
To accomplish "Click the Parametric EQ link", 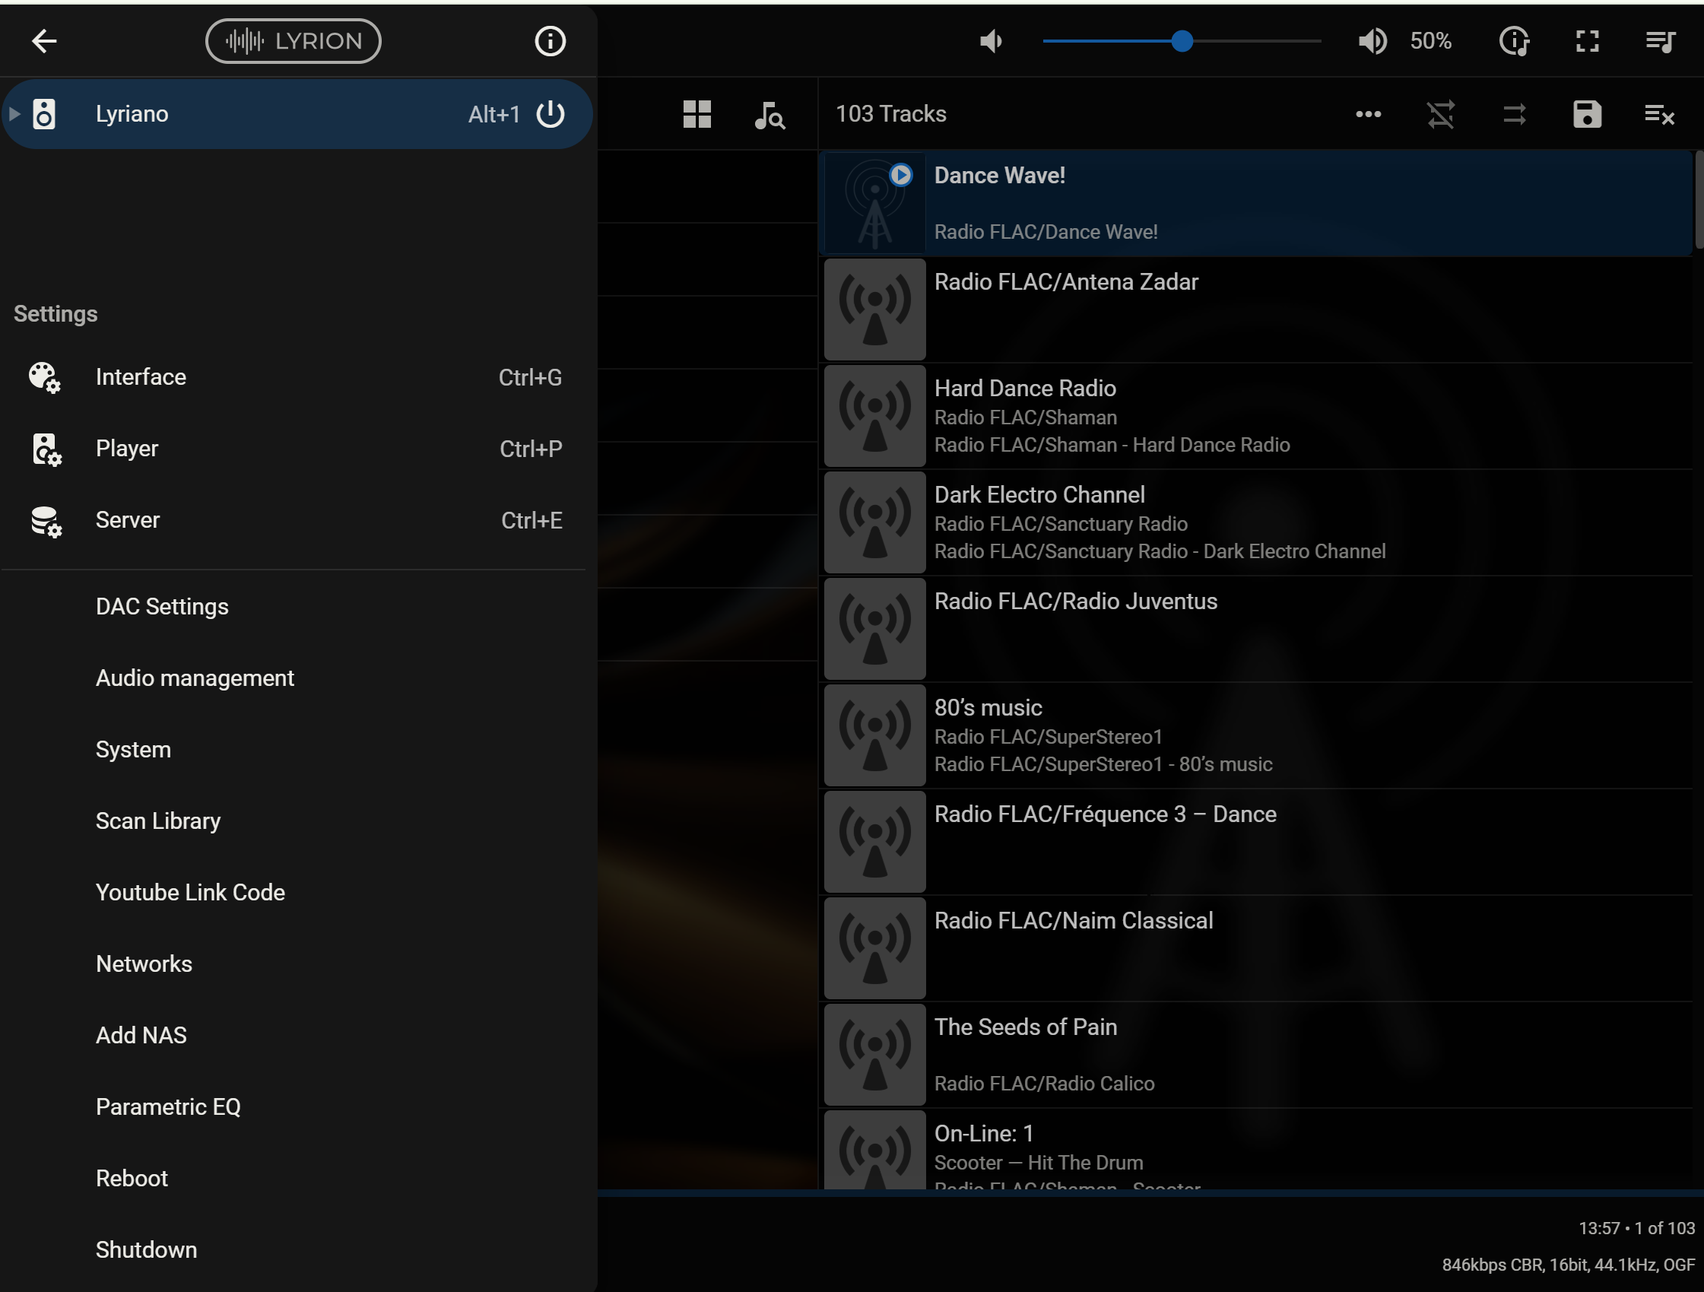I will 168,1106.
